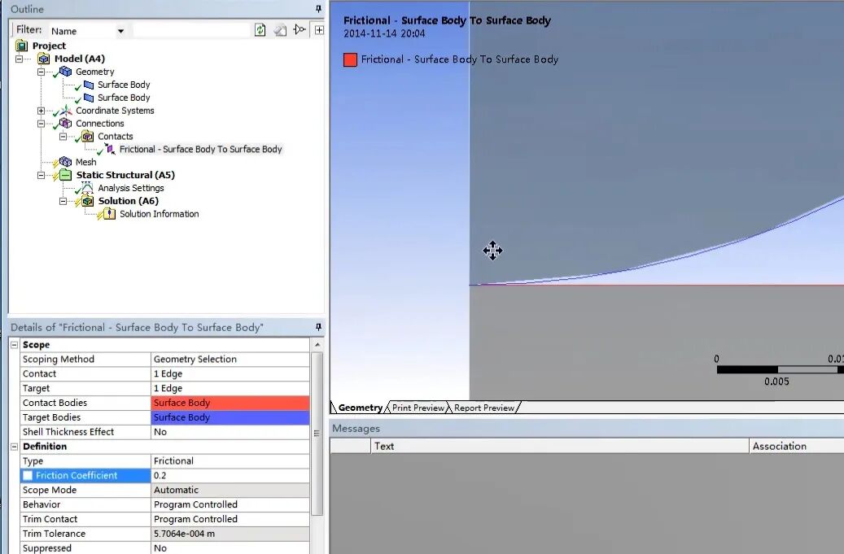Collapse the Solution (A6) node
Image resolution: width=844 pixels, height=554 pixels.
(63, 201)
